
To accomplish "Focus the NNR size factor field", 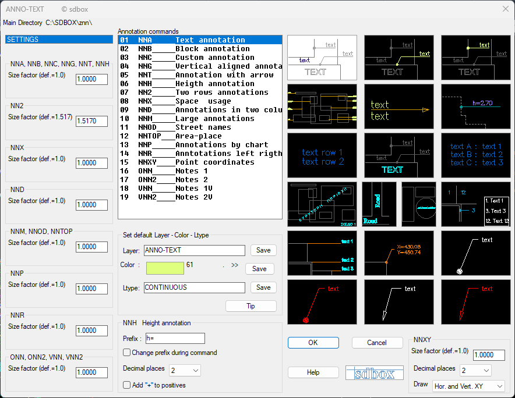I will click(x=91, y=331).
